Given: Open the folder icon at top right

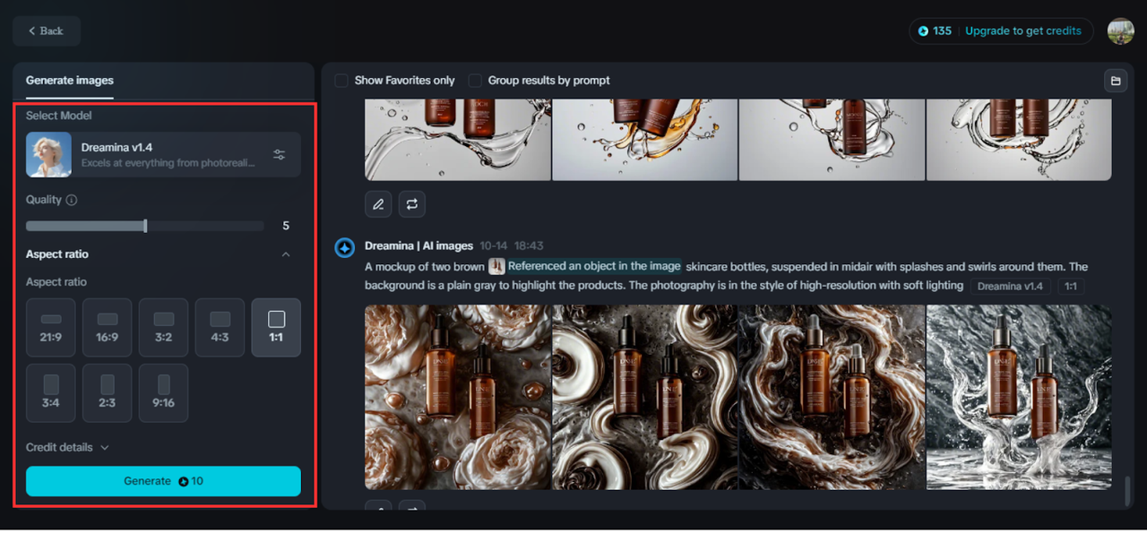Looking at the screenshot, I should point(1116,80).
